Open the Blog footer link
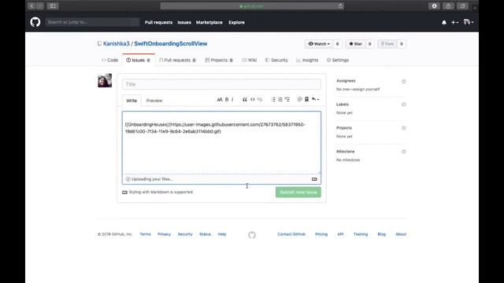 tap(381, 234)
